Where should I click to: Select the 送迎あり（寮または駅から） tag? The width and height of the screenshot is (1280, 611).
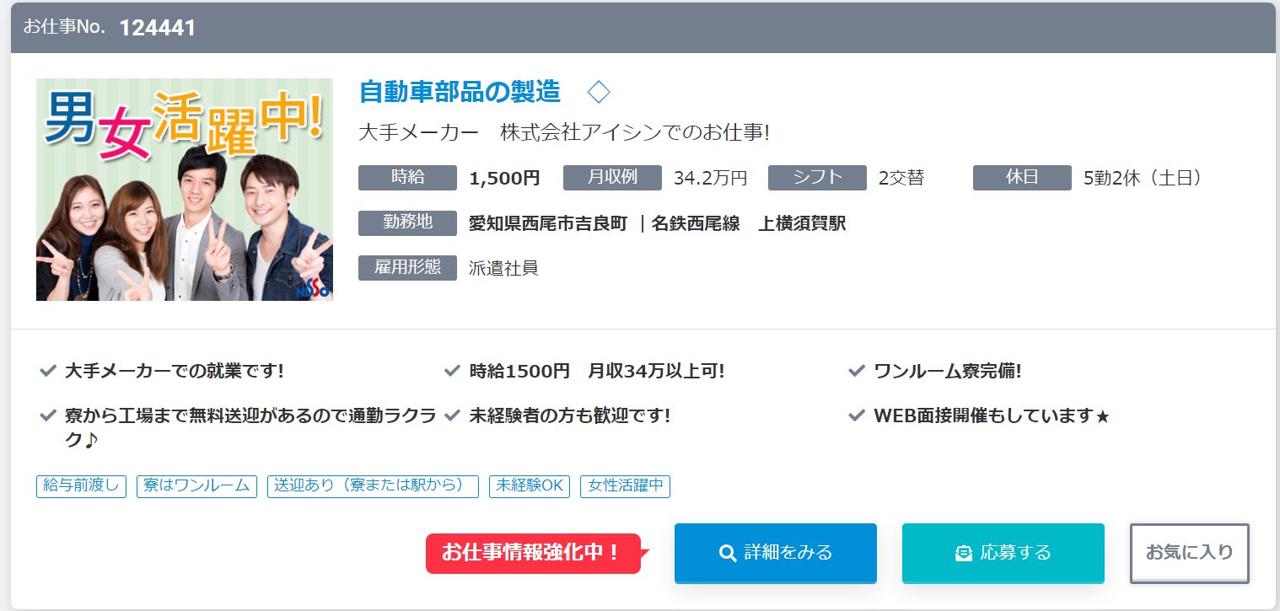[373, 486]
